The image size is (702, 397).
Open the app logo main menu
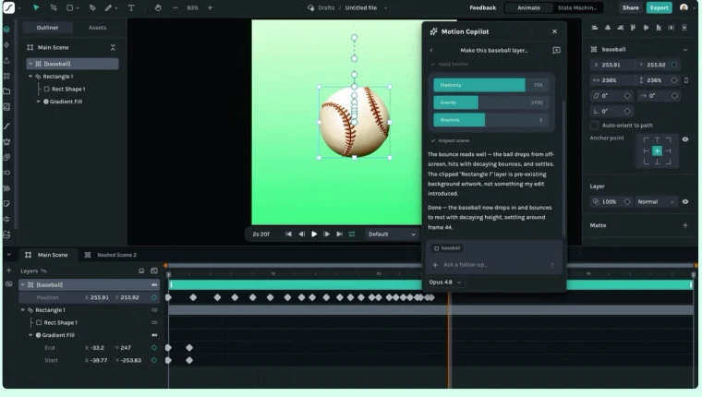(x=9, y=7)
